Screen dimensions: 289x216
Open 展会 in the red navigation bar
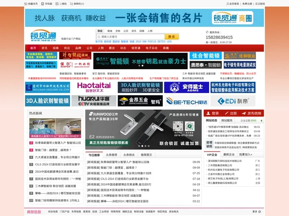coord(112,48)
